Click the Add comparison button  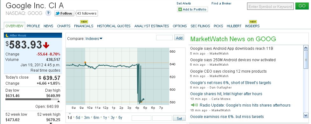click(x=179, y=38)
